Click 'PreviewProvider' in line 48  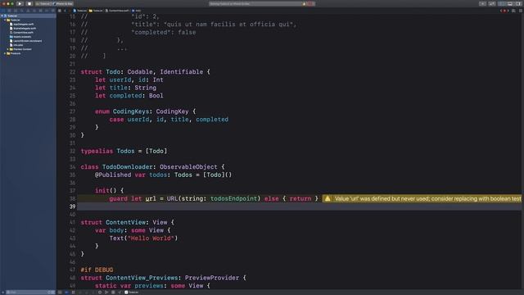(212, 278)
